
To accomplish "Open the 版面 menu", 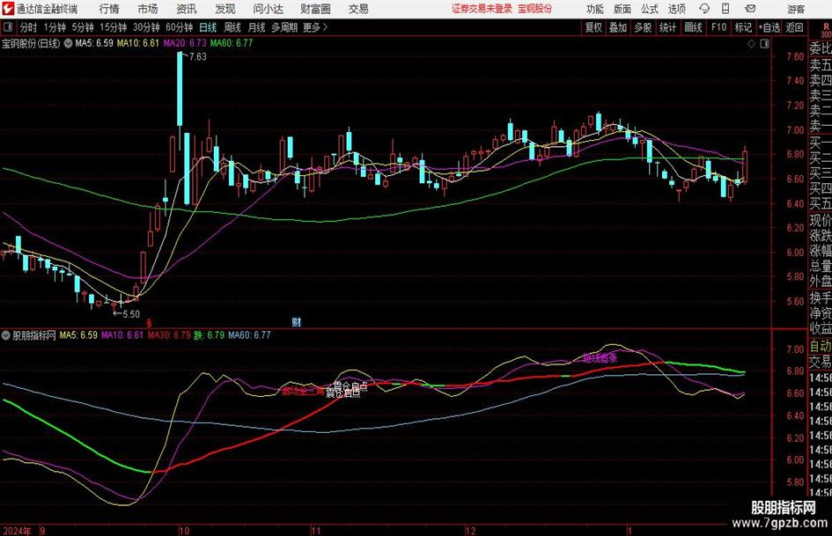I will pos(622,9).
